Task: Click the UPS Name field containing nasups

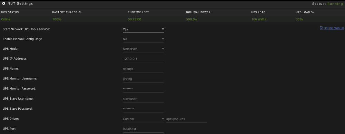Action: tap(143, 69)
